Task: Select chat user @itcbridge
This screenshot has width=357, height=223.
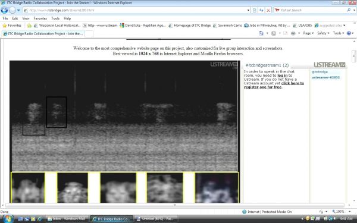Action: pos(320,72)
